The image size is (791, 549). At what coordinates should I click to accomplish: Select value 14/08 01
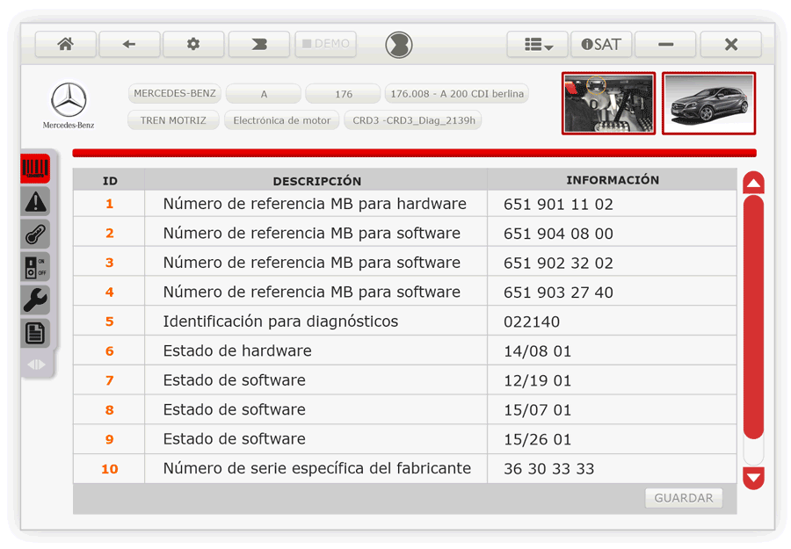click(537, 350)
